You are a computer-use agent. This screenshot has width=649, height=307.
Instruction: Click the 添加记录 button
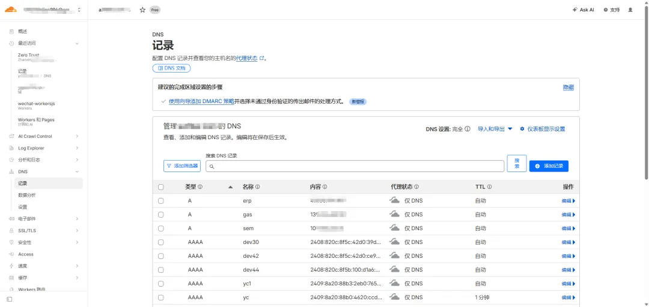[549, 166]
